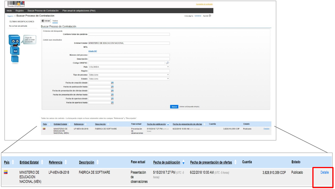335x189 pixels.
Task: Click the Detalle link in the small results table
Action: (x=266, y=129)
